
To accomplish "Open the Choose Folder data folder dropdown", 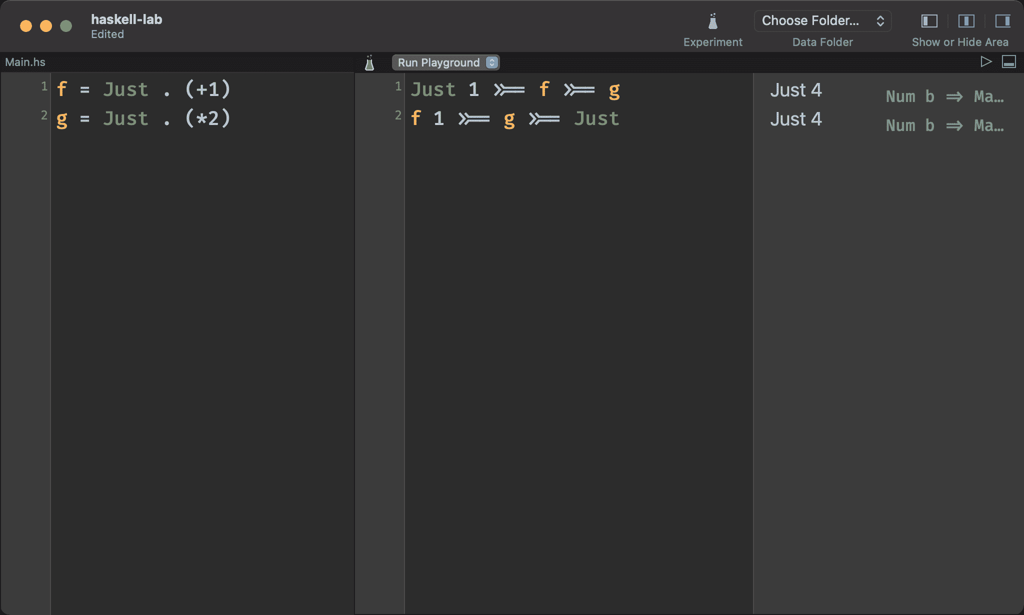I will click(822, 21).
